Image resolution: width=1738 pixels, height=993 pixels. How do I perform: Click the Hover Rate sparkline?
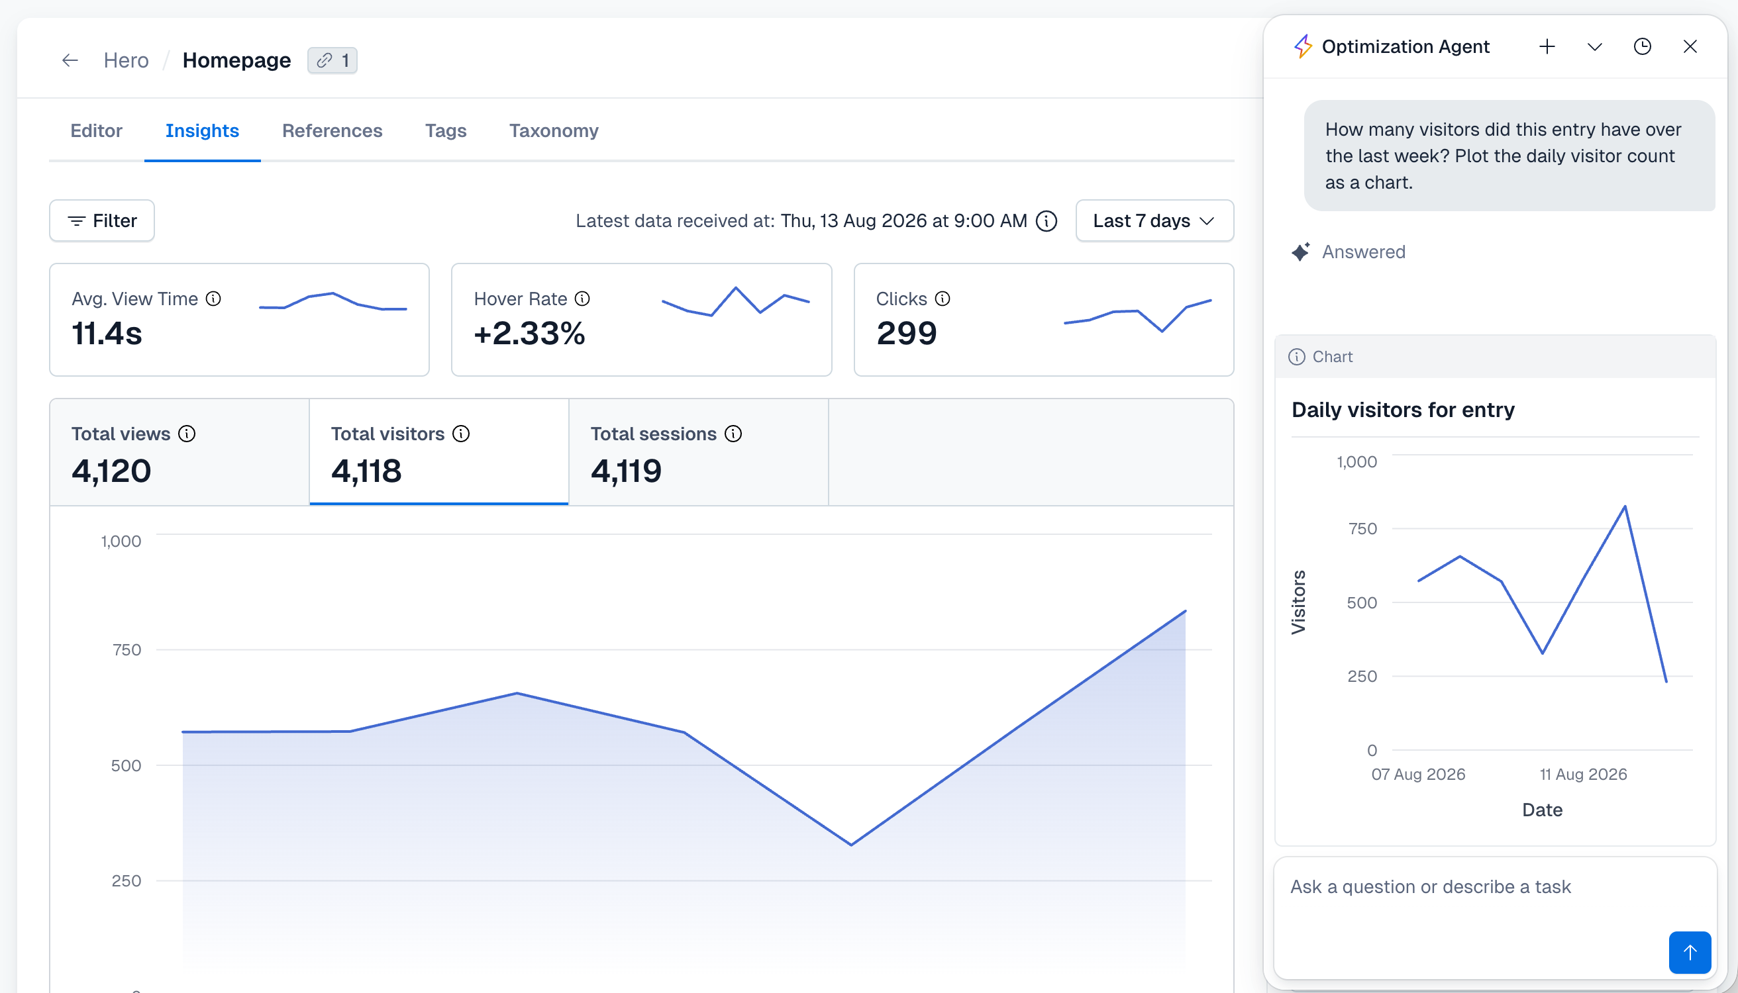click(736, 301)
